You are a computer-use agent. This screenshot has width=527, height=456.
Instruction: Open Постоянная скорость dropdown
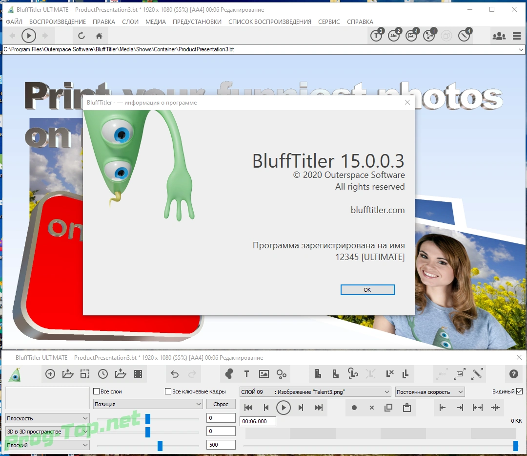tap(430, 391)
